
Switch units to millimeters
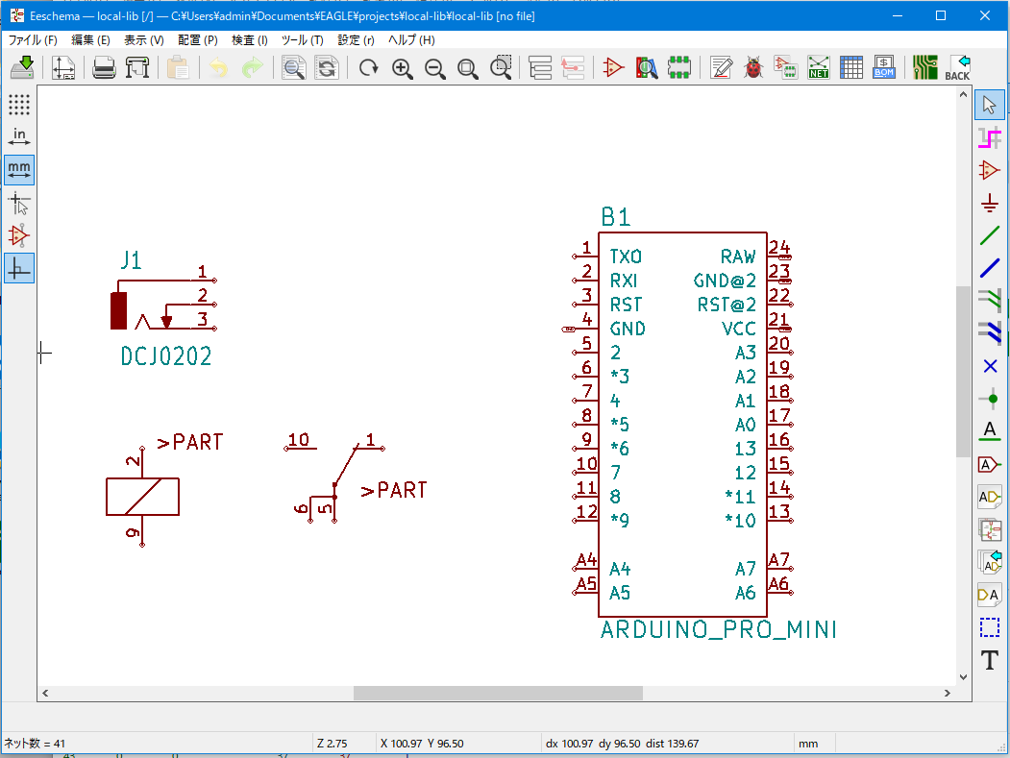[19, 170]
